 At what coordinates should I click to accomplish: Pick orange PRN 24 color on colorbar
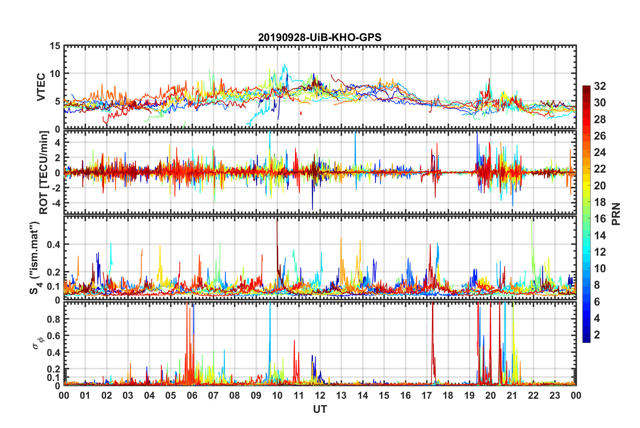coord(586,153)
